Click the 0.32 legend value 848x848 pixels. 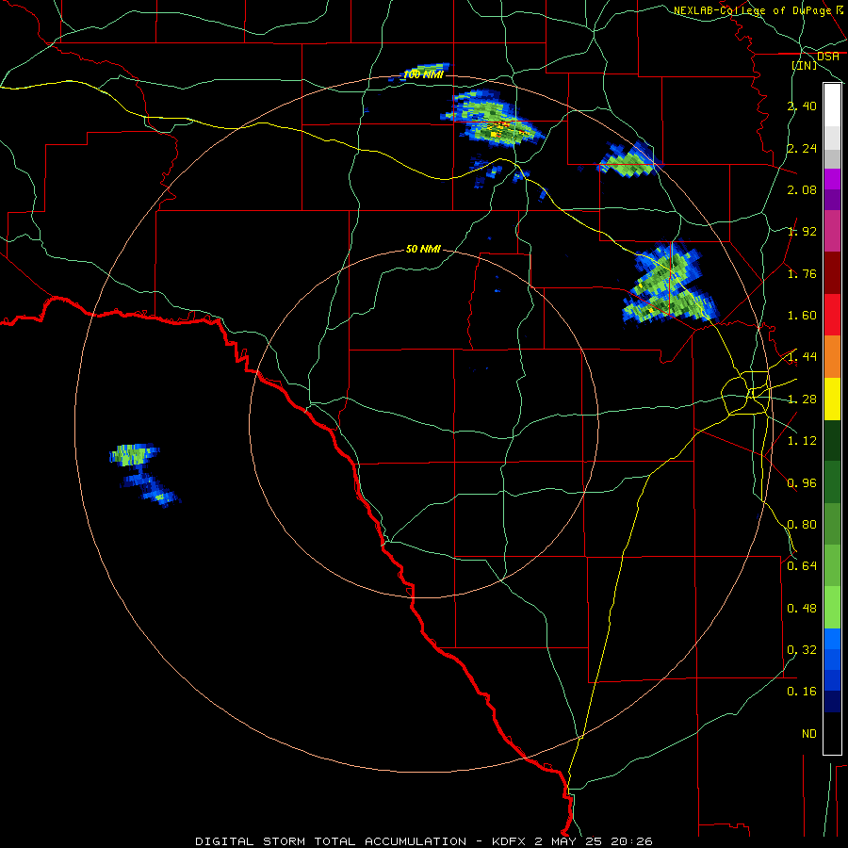click(x=802, y=650)
